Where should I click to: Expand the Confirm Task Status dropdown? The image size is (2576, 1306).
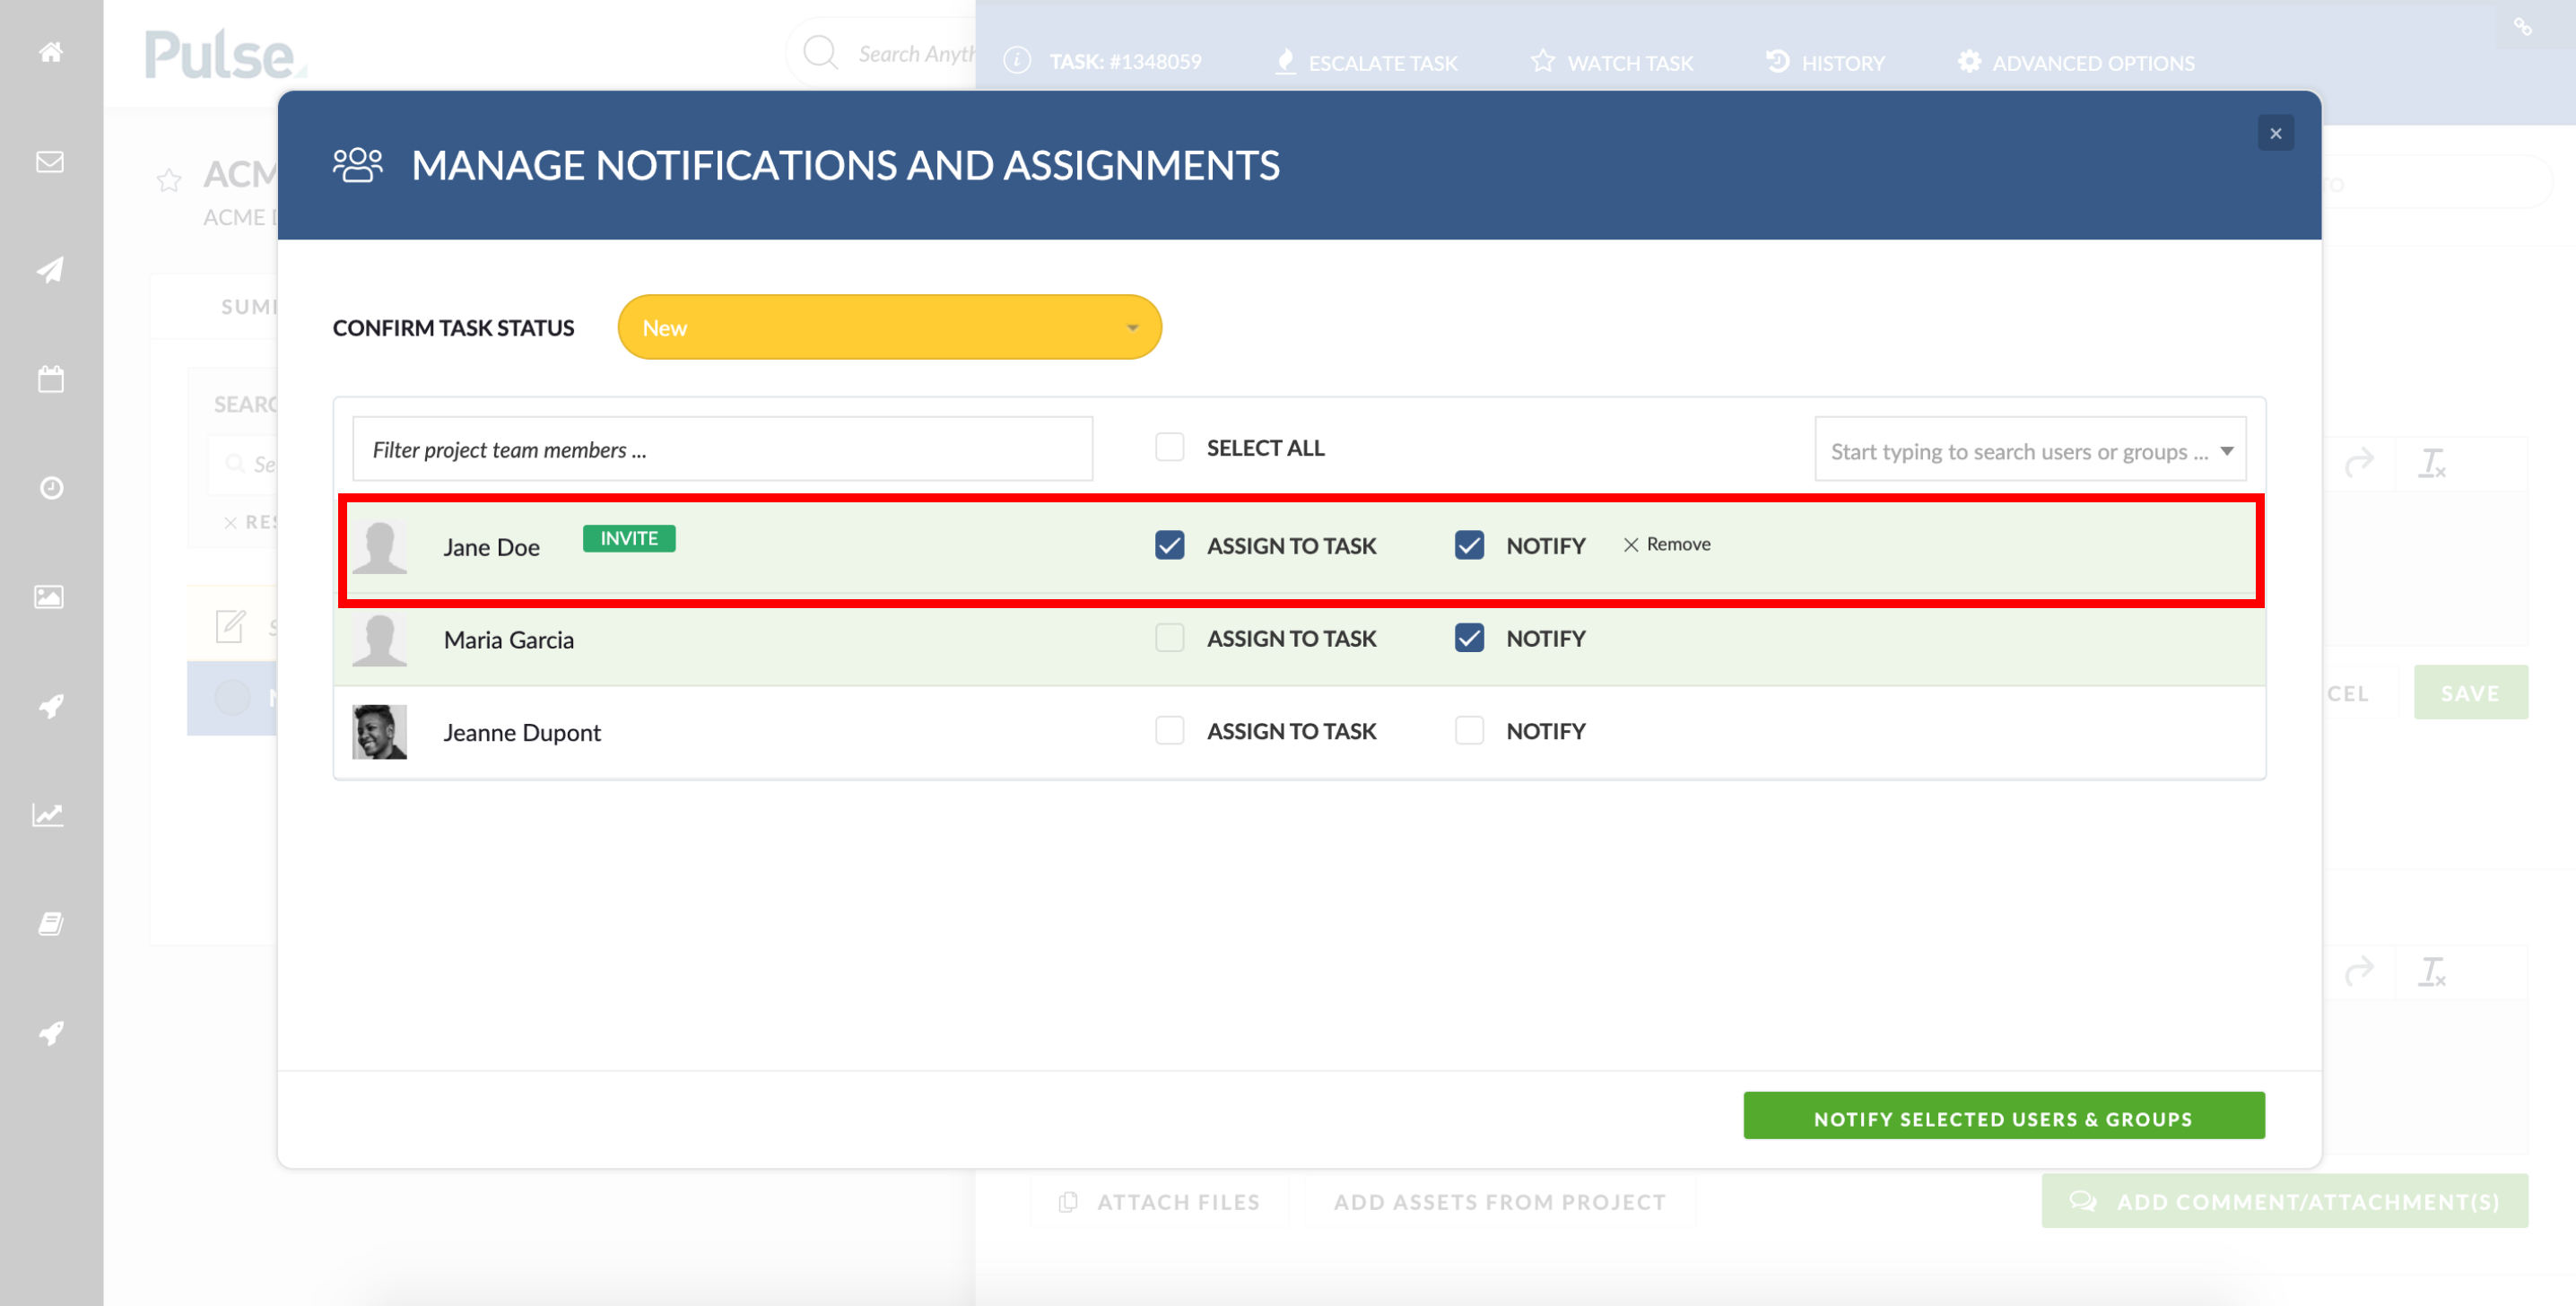click(889, 327)
